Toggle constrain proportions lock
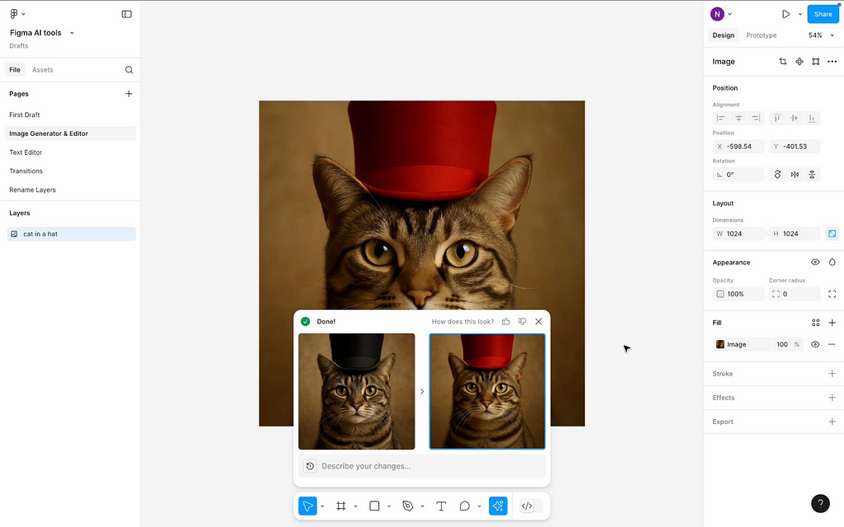844x527 pixels. (832, 233)
